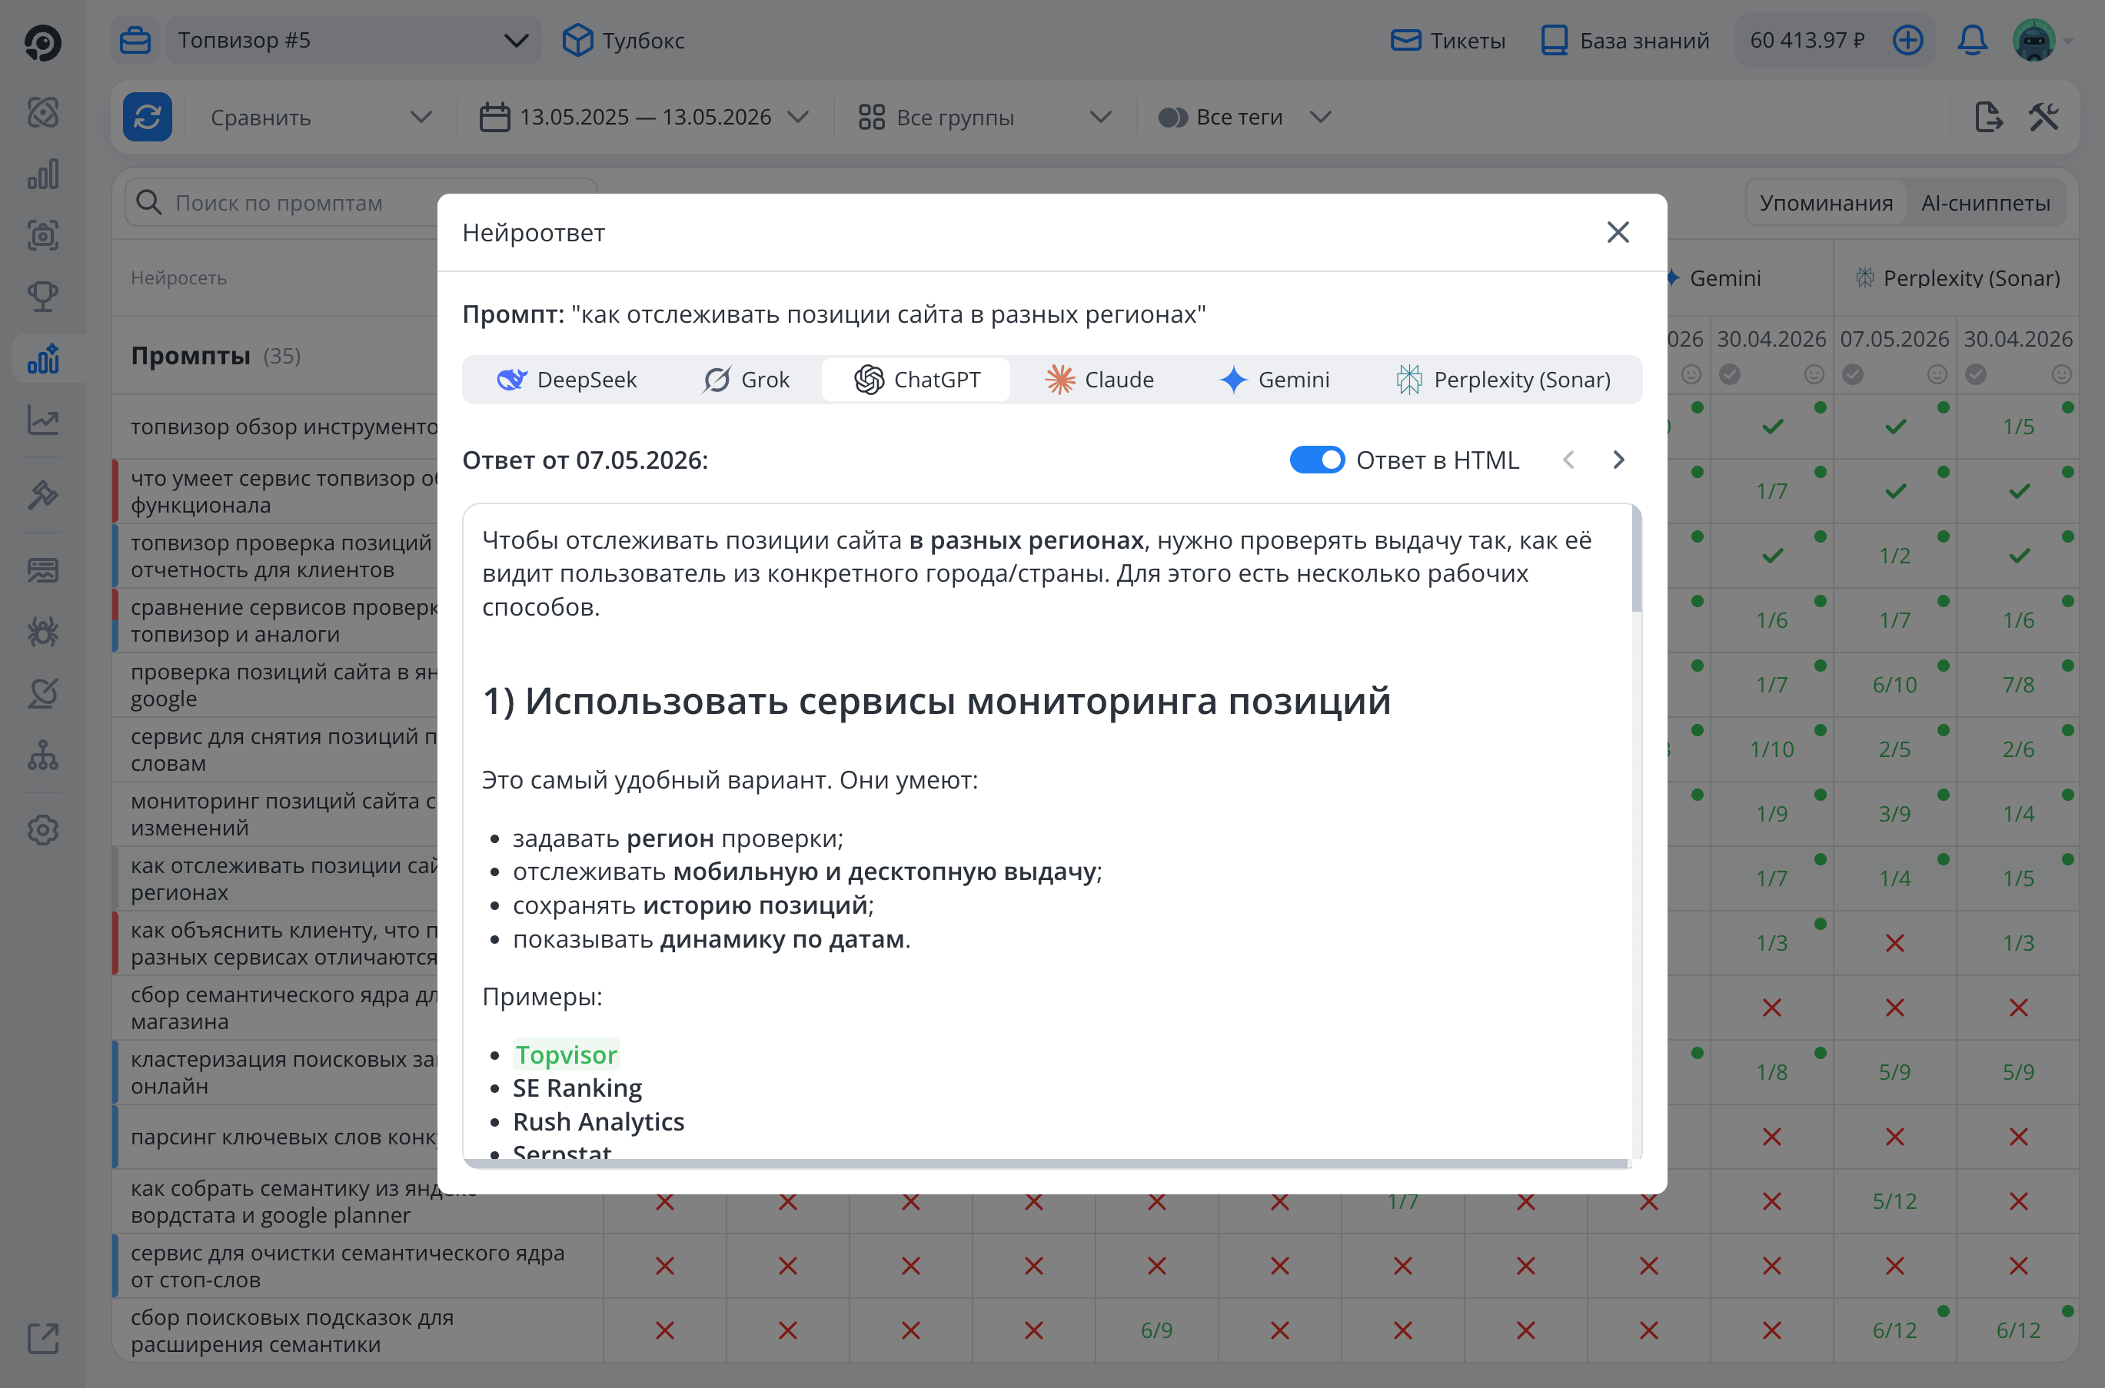Open the bug icon section in sidebar
This screenshot has height=1388, width=2105.
click(42, 631)
